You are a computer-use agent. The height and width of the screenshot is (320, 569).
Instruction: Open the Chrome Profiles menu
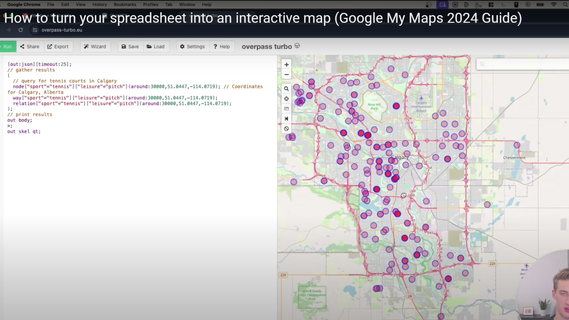pyautogui.click(x=151, y=4)
